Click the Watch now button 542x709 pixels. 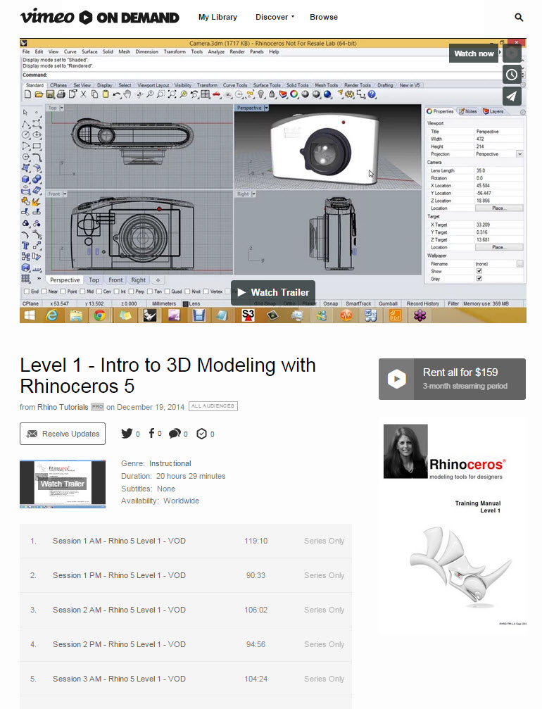pos(474,54)
